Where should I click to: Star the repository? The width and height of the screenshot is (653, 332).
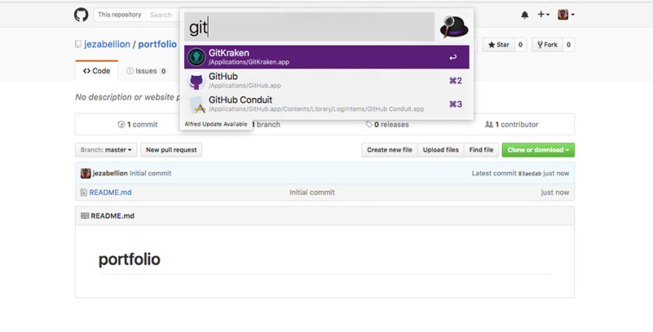(x=499, y=45)
